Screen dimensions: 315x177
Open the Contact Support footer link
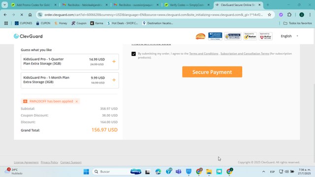point(71,162)
